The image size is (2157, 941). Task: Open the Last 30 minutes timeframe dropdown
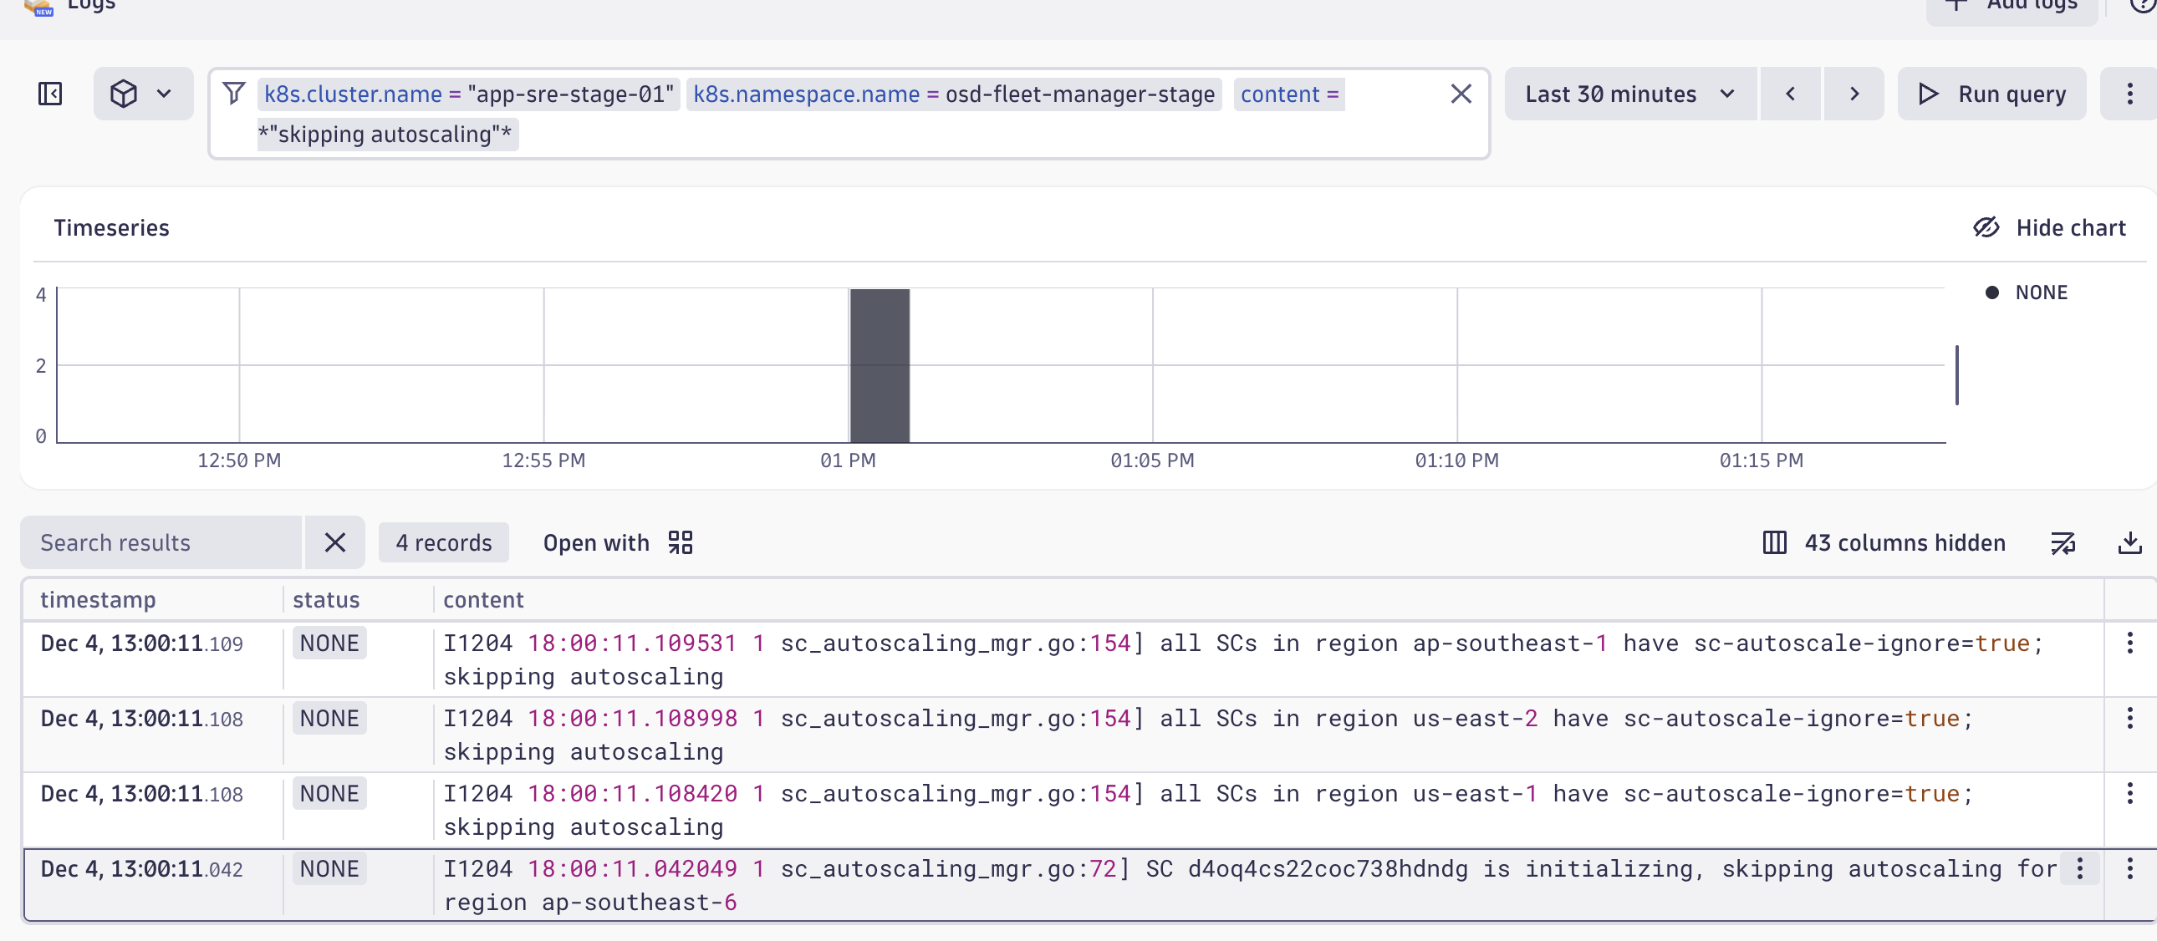tap(1629, 94)
